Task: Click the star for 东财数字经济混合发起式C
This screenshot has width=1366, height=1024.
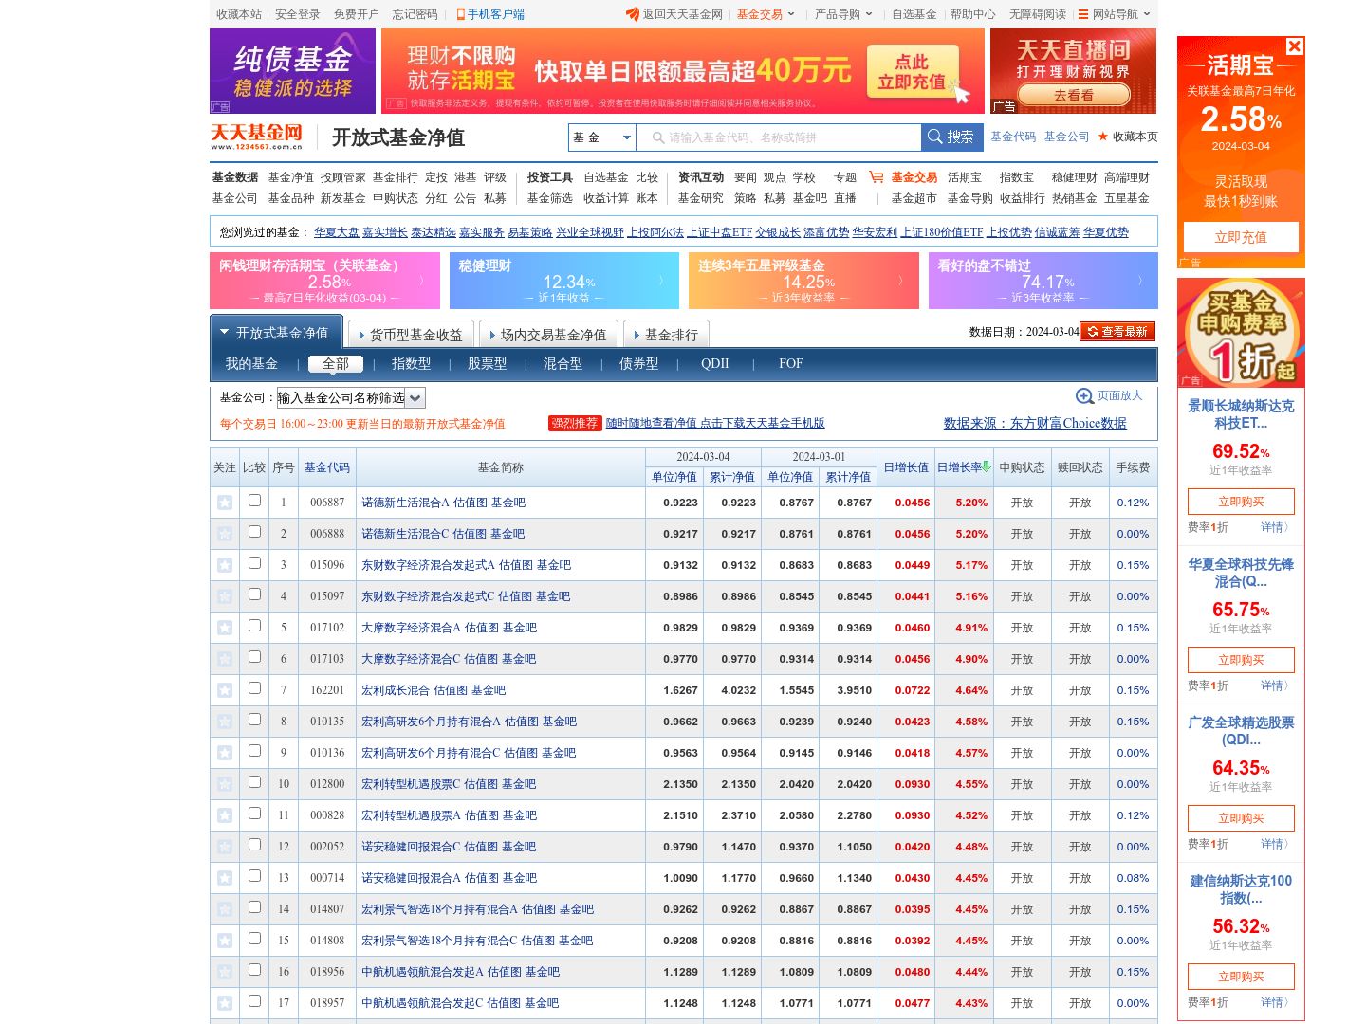Action: tap(225, 596)
